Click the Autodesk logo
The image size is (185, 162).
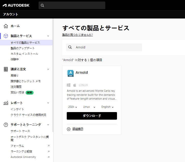coord(16,5)
